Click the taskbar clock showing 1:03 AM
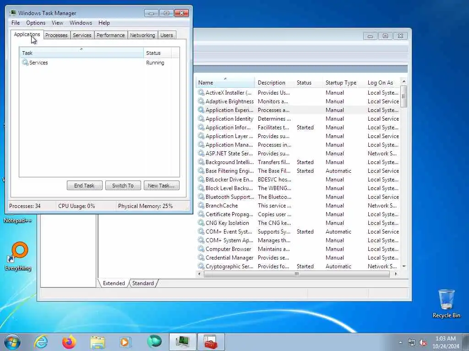Screen dimensions: 469x351 pos(445,342)
